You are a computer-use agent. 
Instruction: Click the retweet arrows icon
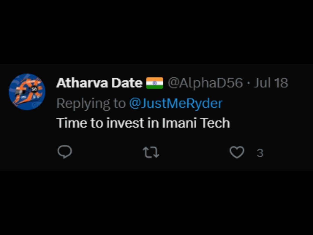151,152
